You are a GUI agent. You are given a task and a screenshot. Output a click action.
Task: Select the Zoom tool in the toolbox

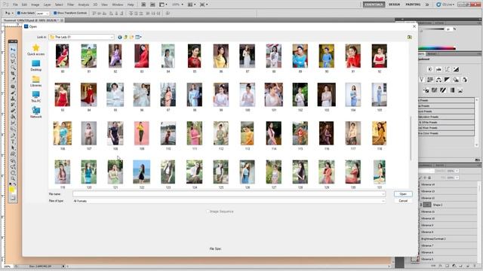click(13, 178)
